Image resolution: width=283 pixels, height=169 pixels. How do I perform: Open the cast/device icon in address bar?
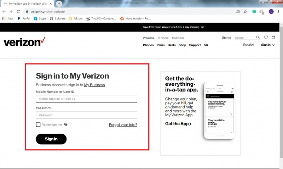pyautogui.click(x=238, y=12)
